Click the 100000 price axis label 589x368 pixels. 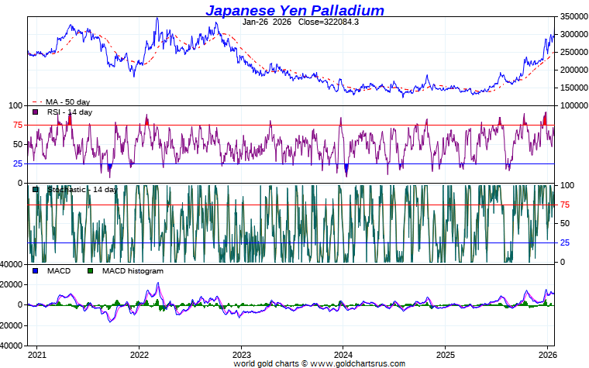pyautogui.click(x=574, y=105)
